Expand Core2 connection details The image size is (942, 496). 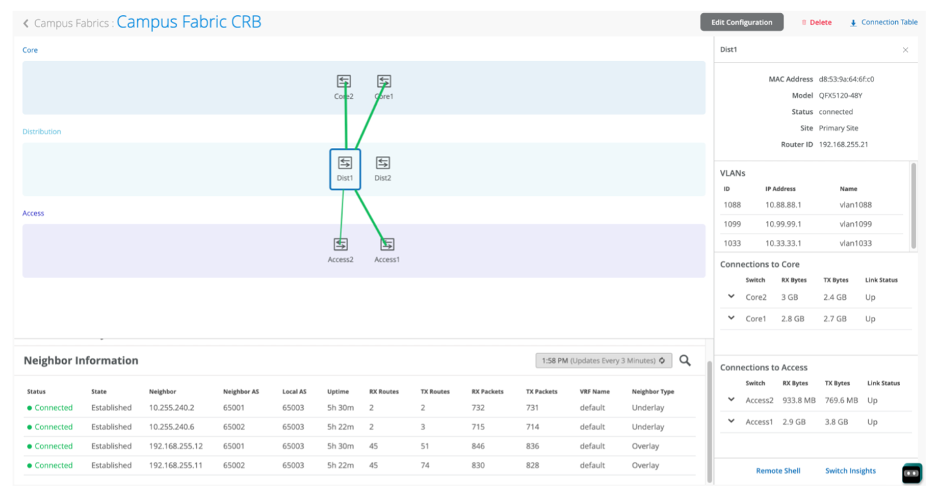pos(731,297)
